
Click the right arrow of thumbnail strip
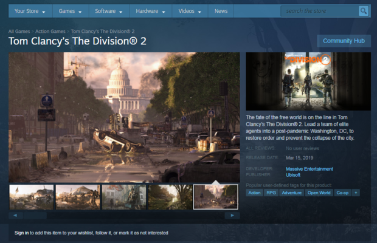tap(232, 216)
